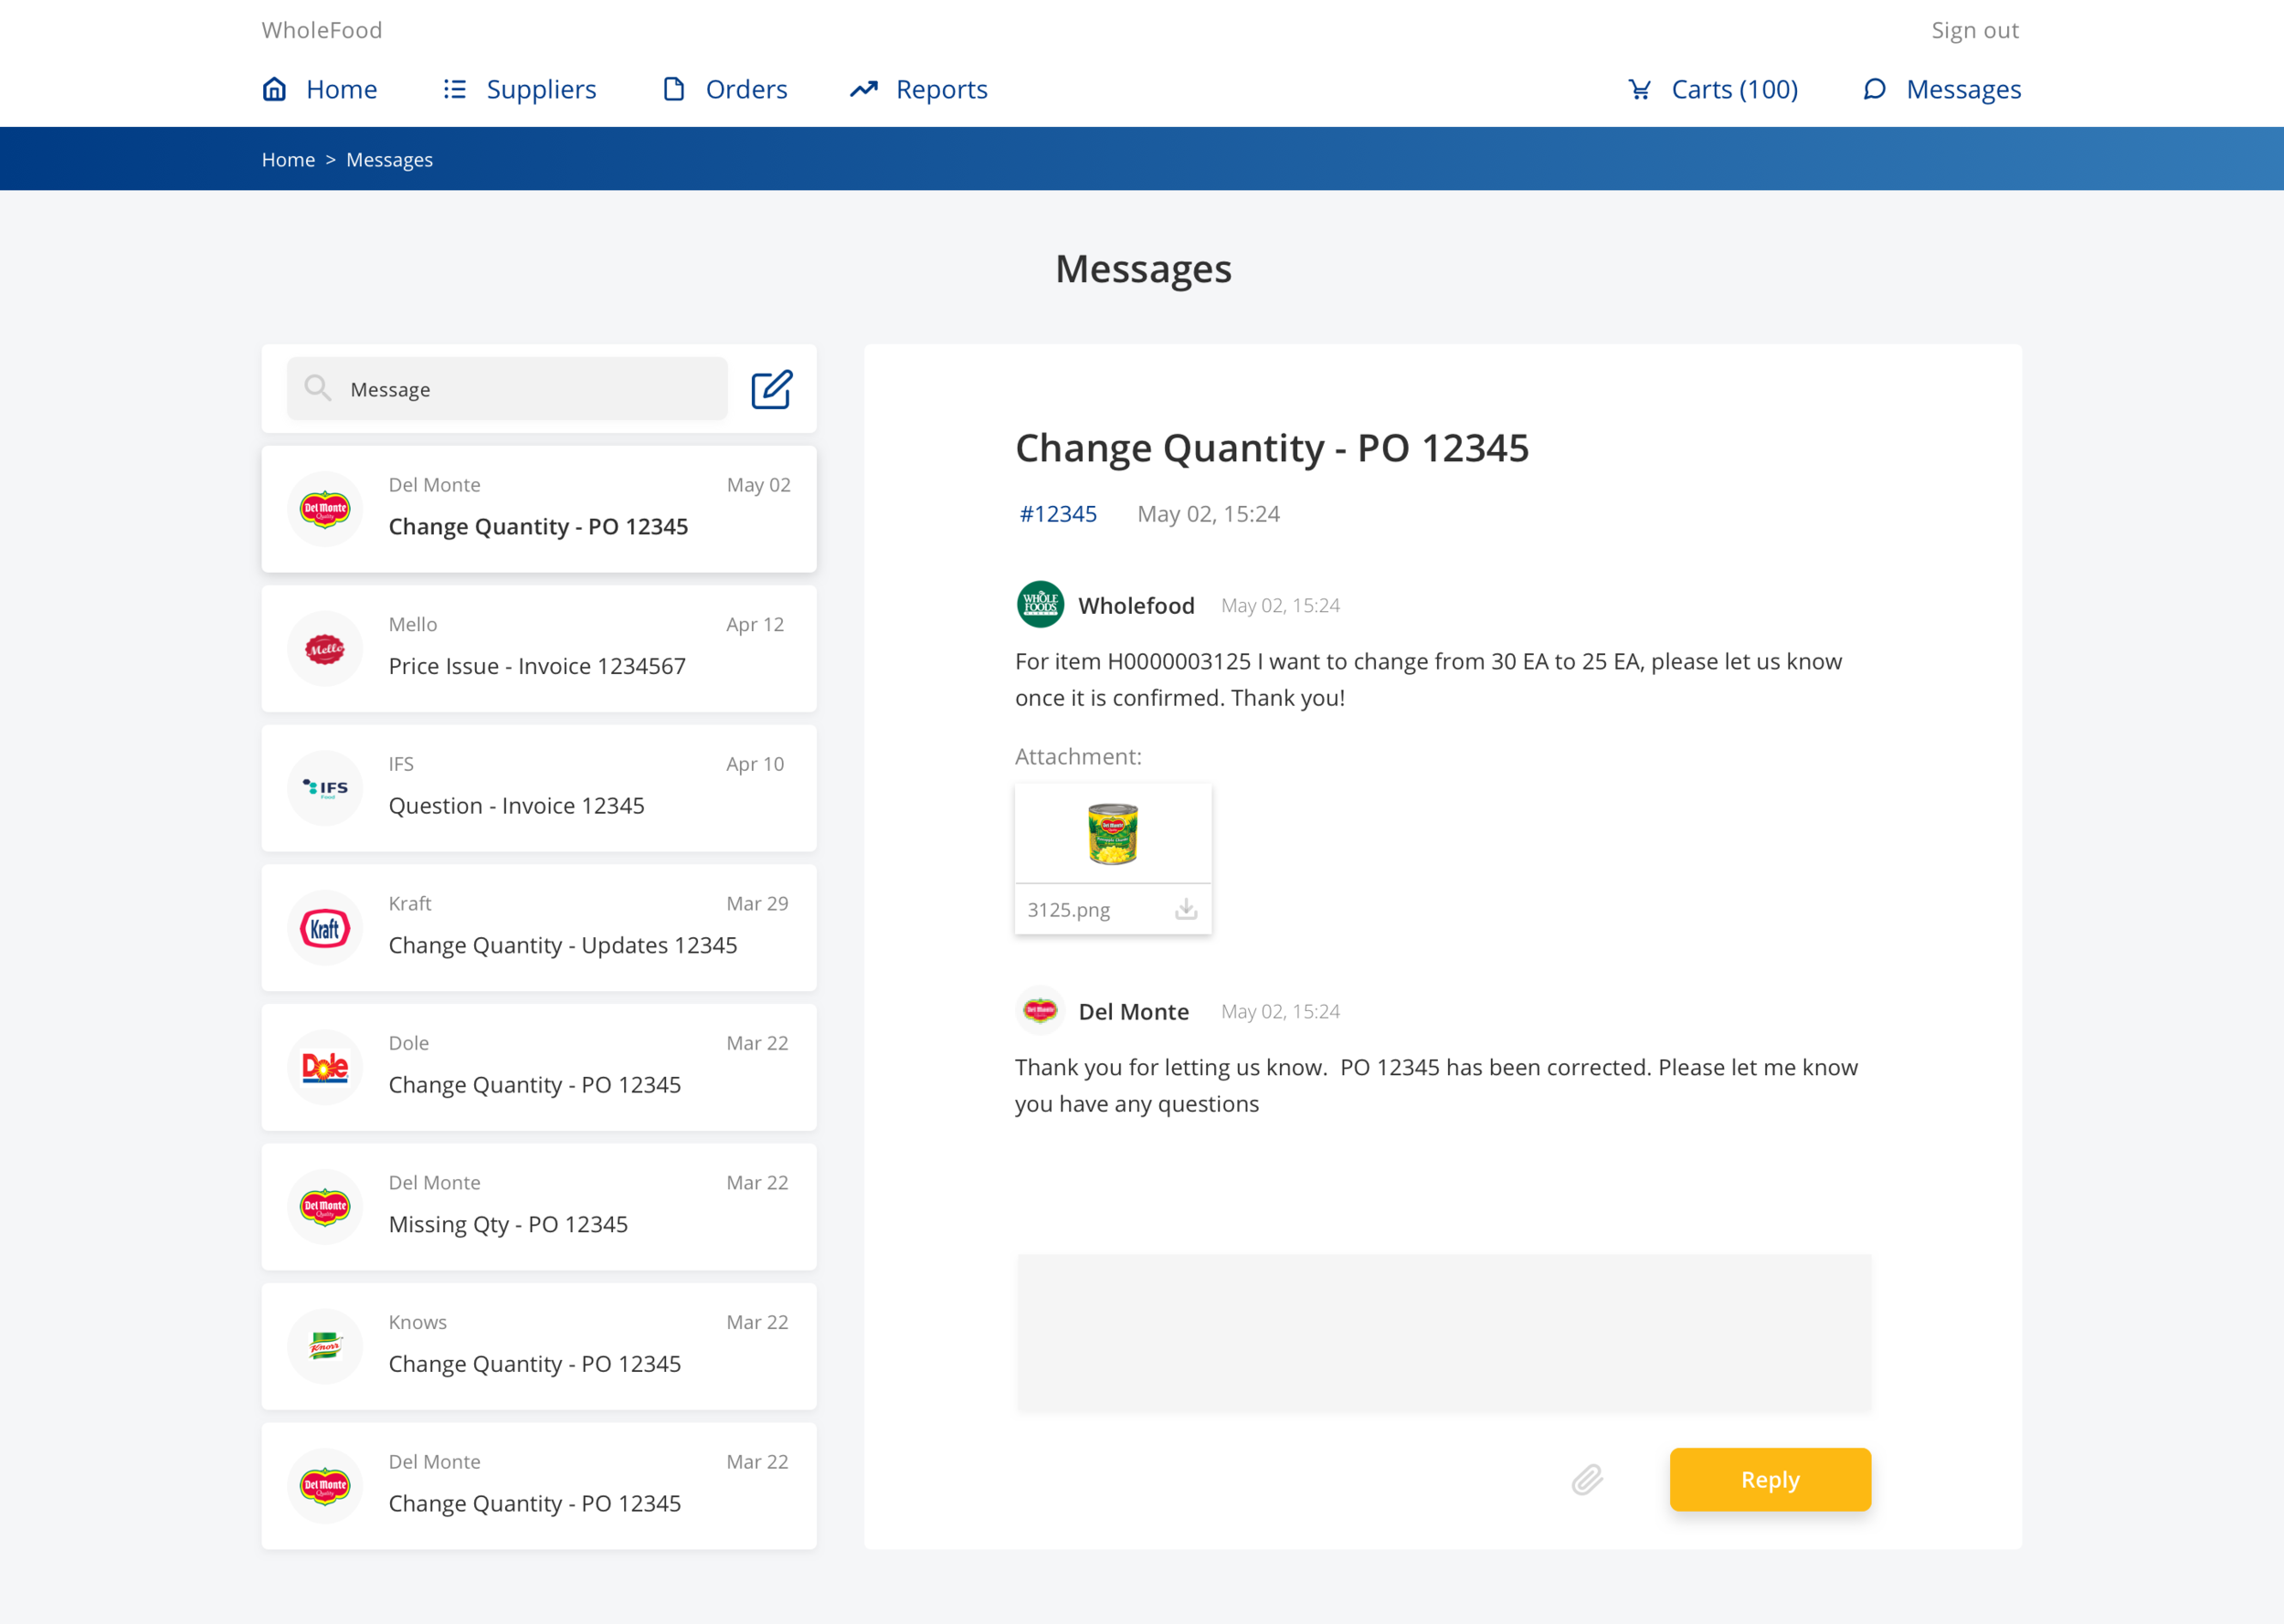Click the Home house icon
The height and width of the screenshot is (1624, 2284).
tap(274, 89)
